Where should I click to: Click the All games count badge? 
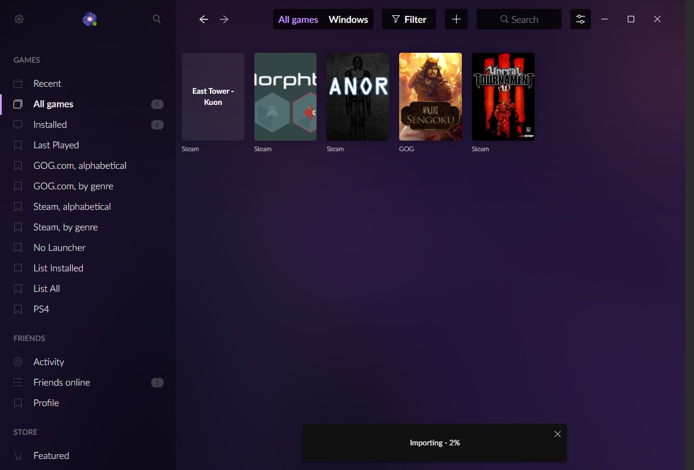157,104
